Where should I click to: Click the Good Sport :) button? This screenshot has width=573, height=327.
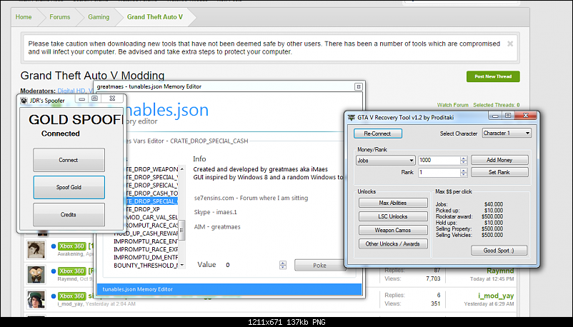click(x=499, y=251)
